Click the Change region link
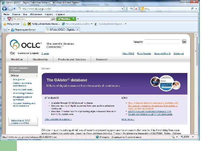202x151 pixels. 45,53
